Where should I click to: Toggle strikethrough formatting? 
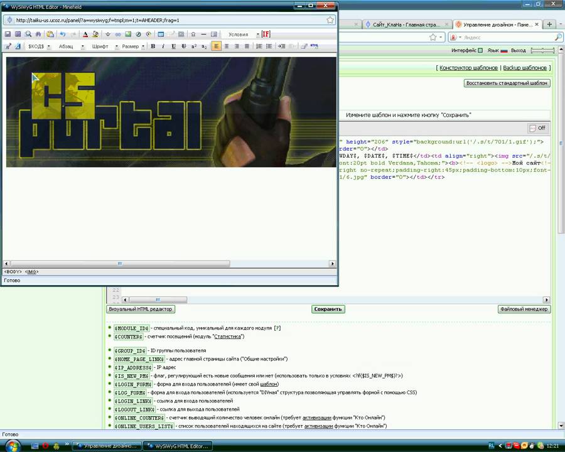(x=184, y=46)
